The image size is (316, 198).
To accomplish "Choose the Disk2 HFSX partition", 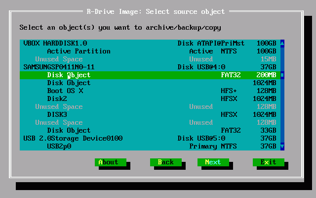I will coord(57,99).
